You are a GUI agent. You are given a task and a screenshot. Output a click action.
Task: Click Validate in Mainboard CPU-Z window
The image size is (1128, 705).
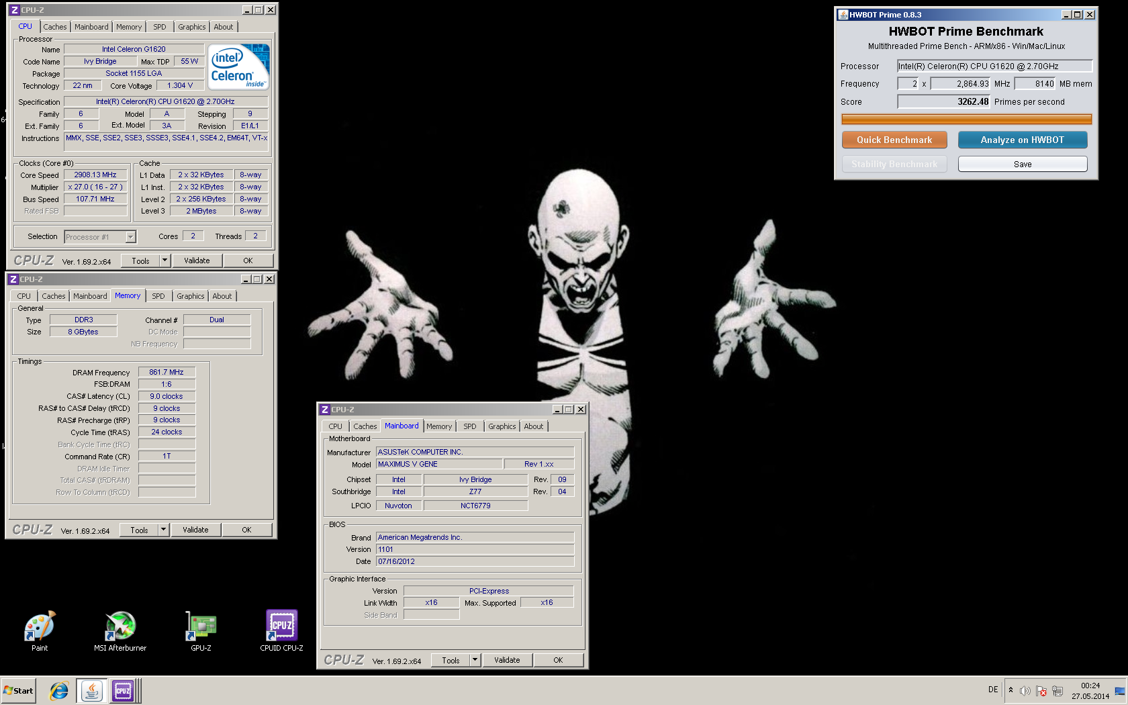pyautogui.click(x=507, y=660)
